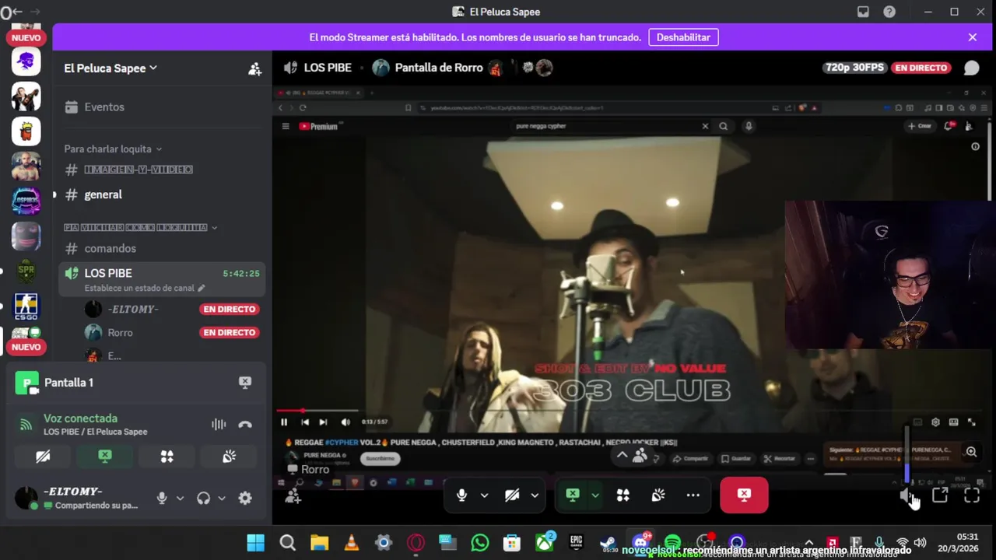Click Deshabilitar to disable Streamer mode
Image resolution: width=996 pixels, height=560 pixels.
tap(683, 37)
